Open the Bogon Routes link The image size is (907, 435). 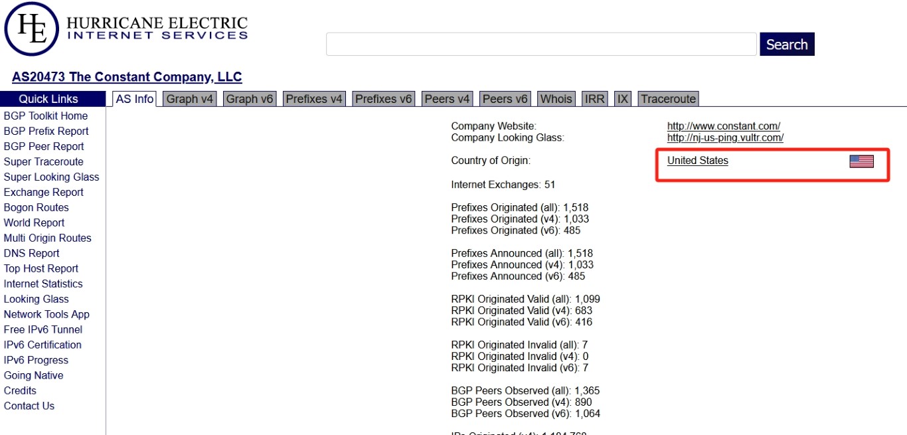(37, 207)
